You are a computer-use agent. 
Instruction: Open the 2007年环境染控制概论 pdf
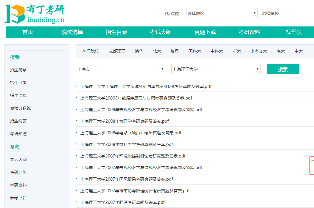(x=133, y=156)
